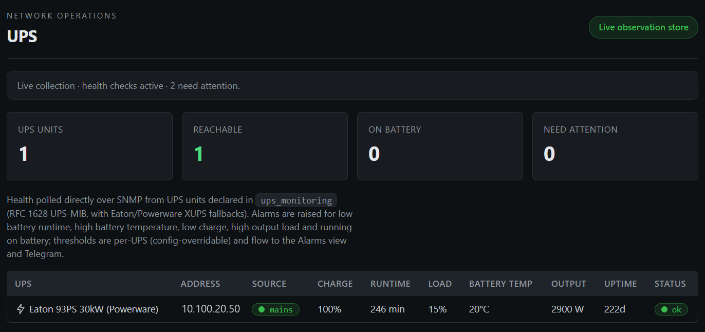This screenshot has width=705, height=332.
Task: Click the LOAD column header
Action: [x=440, y=284]
